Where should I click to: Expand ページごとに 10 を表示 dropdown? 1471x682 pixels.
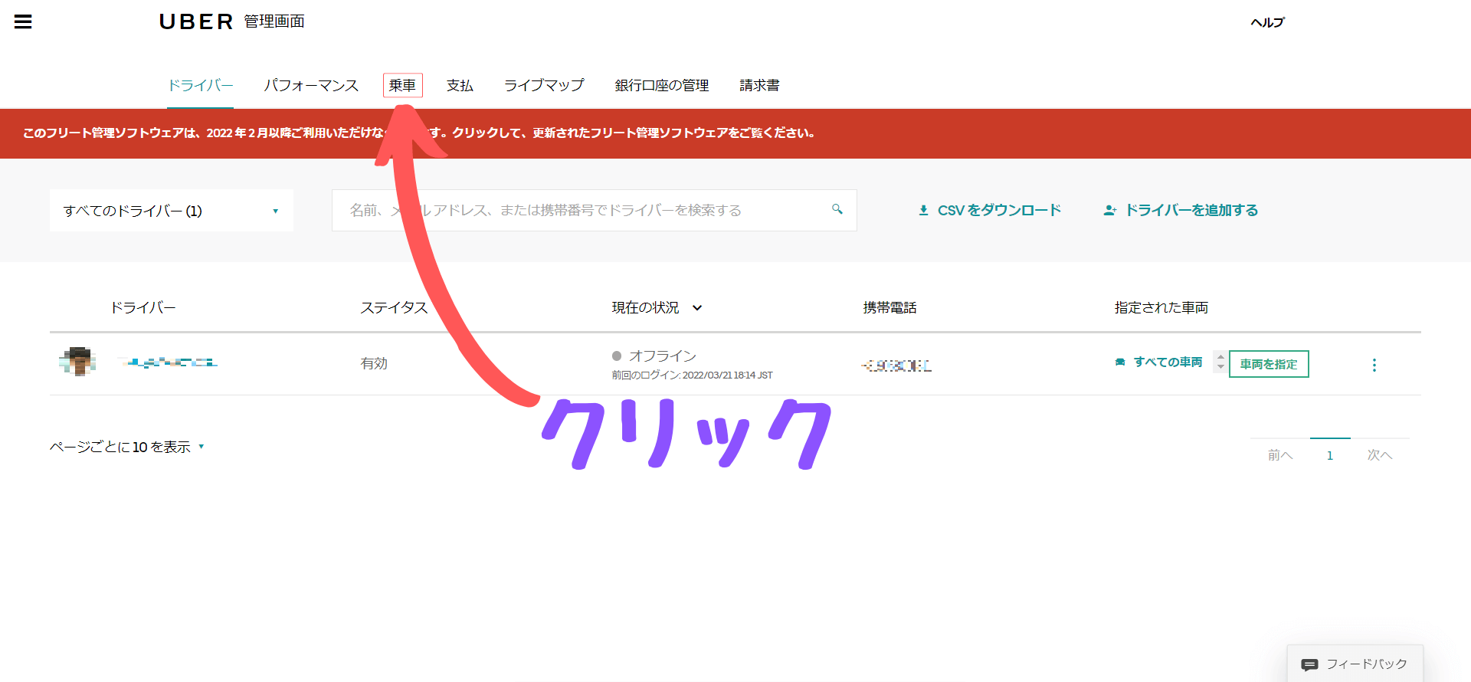[127, 447]
